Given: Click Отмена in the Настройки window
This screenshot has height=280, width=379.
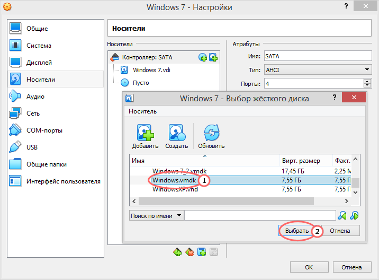Looking at the screenshot, I should point(351,267).
